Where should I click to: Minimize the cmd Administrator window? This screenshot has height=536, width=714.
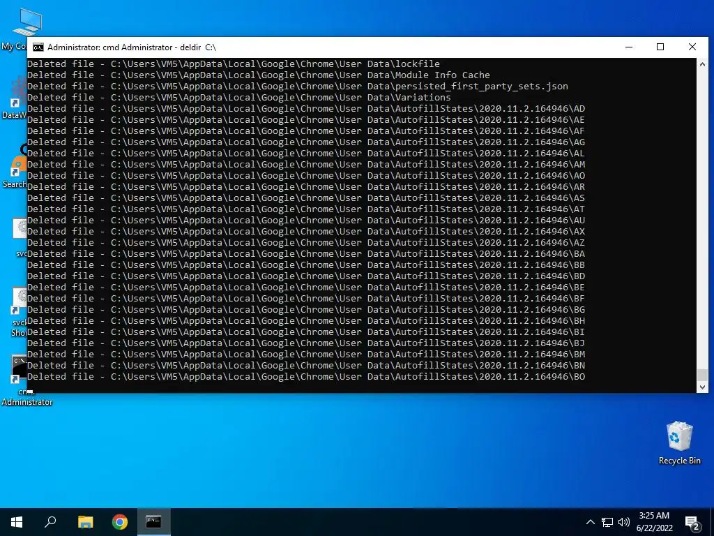(629, 47)
